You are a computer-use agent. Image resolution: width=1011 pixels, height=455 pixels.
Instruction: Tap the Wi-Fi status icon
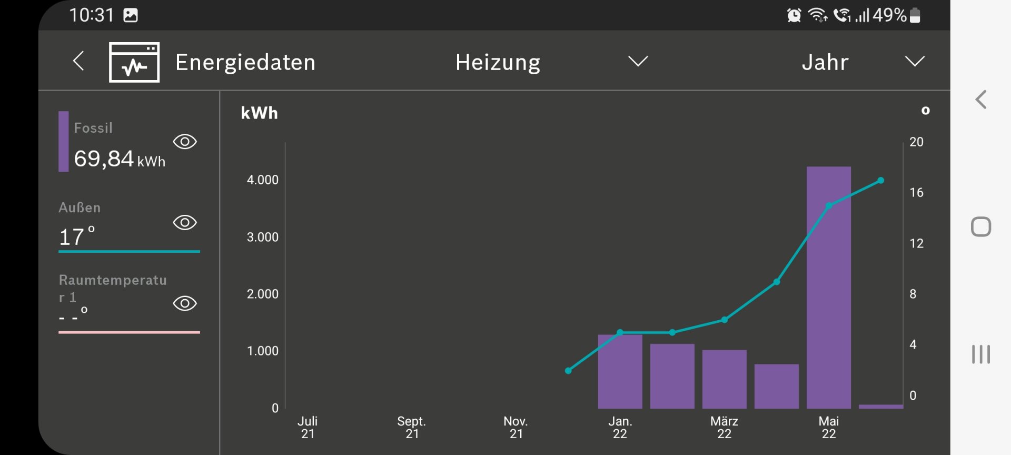pyautogui.click(x=817, y=15)
